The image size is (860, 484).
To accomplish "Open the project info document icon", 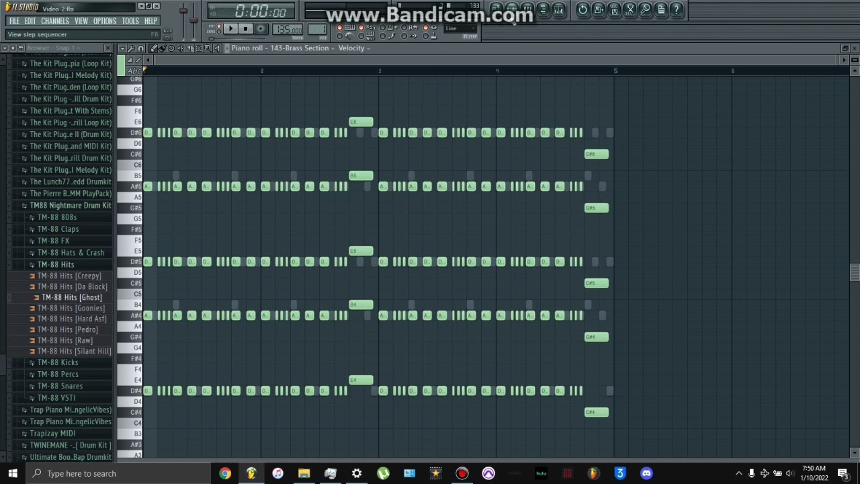I will click(661, 9).
